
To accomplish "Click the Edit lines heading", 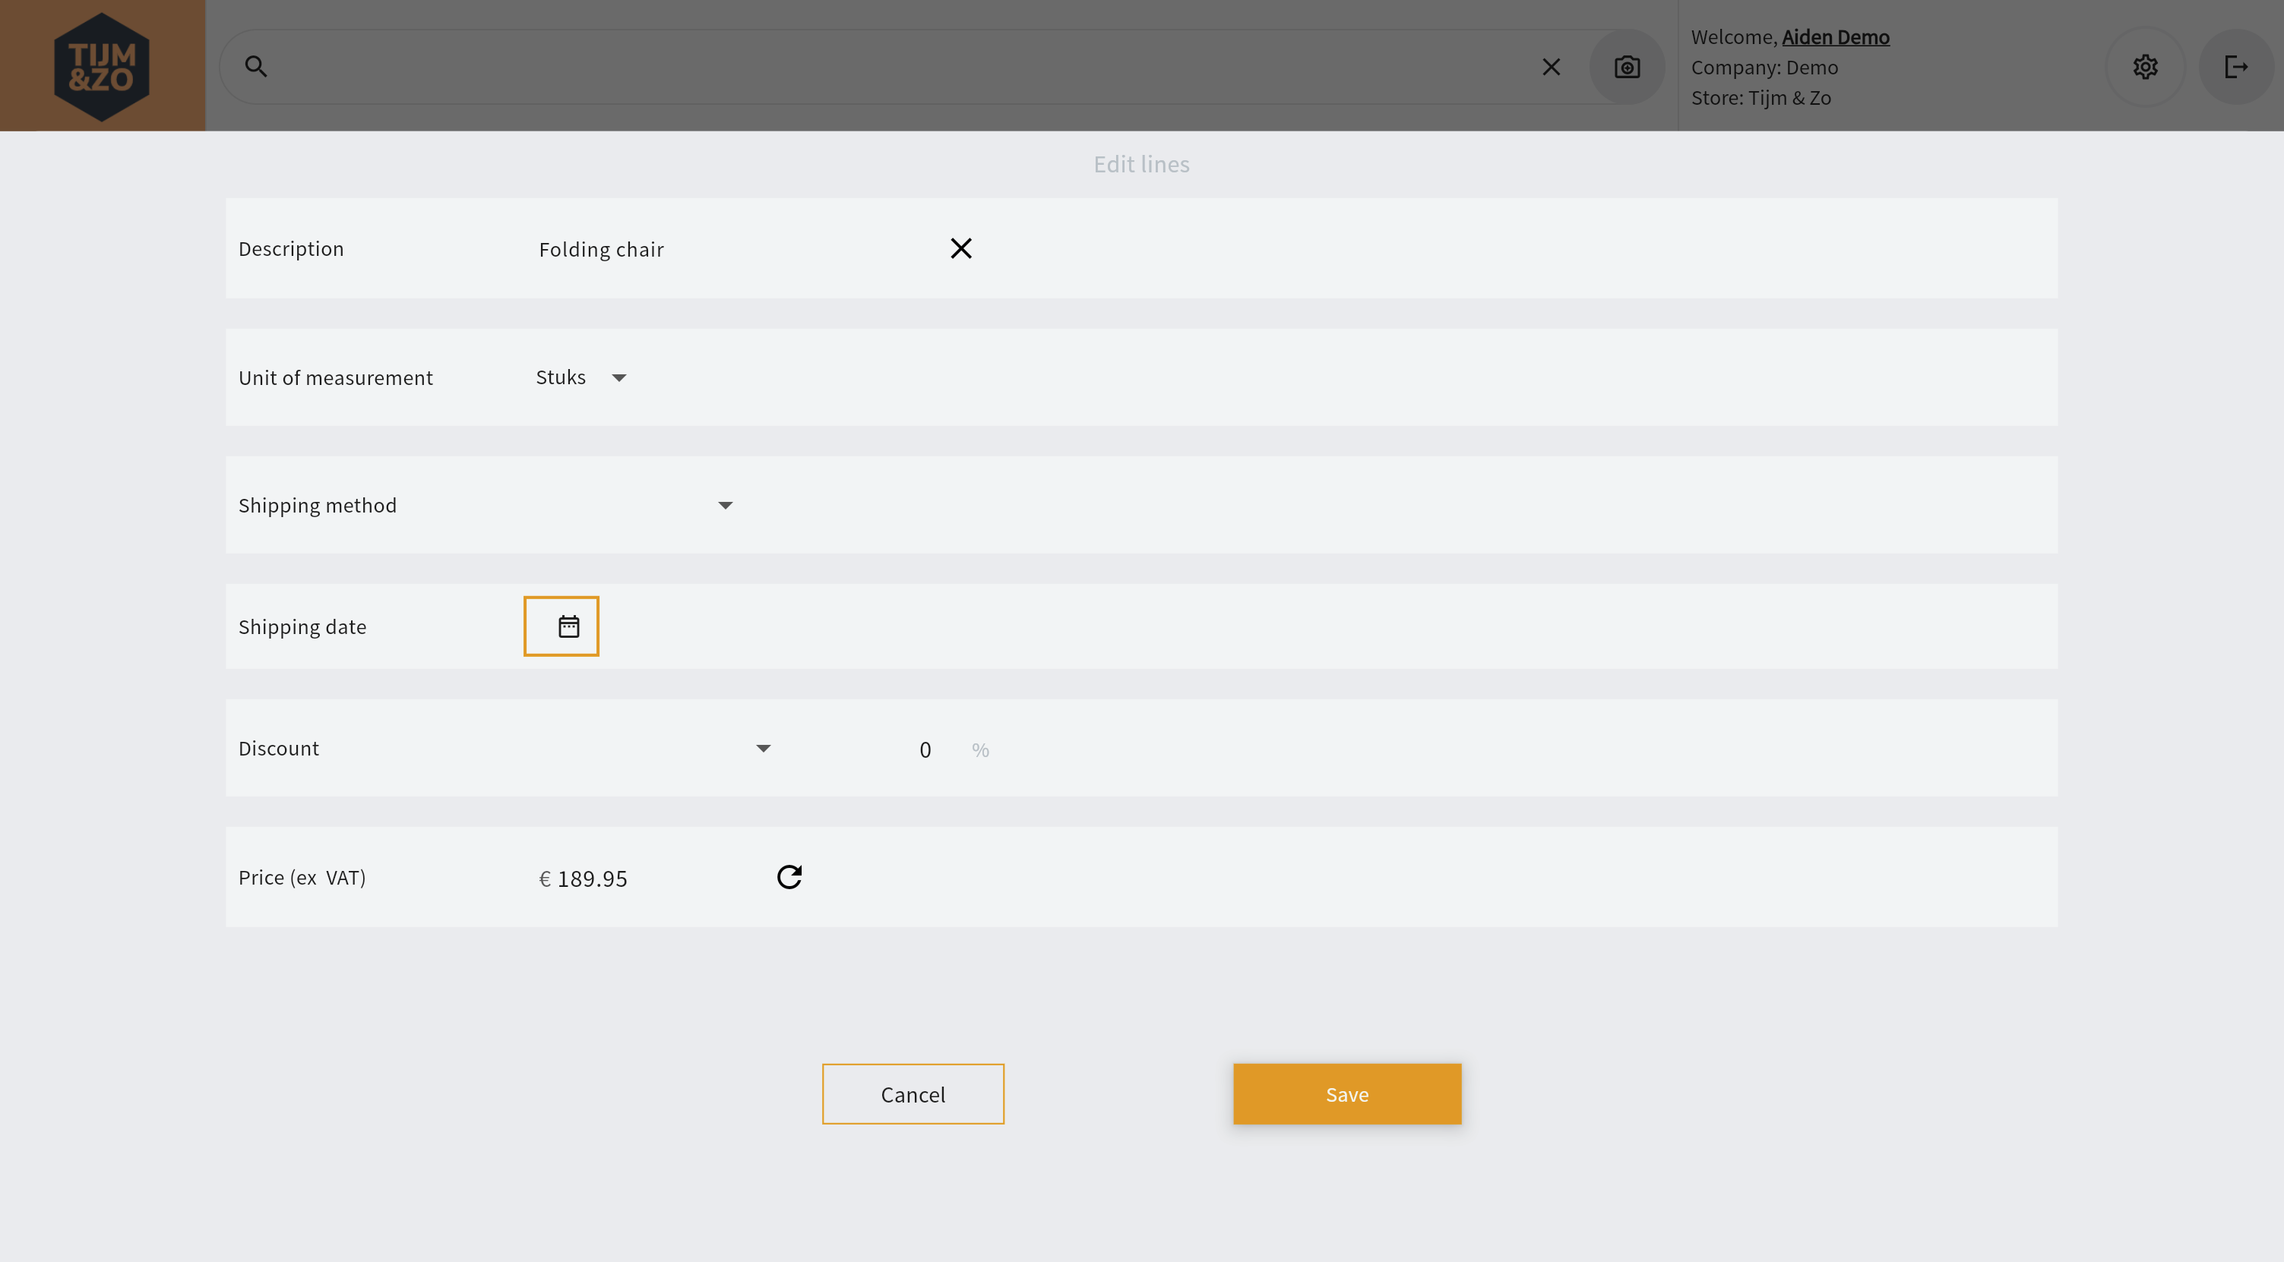I will (x=1141, y=164).
